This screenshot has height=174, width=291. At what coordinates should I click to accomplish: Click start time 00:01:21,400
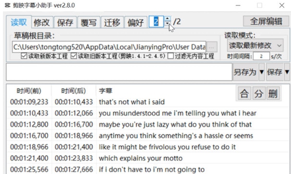29,158
